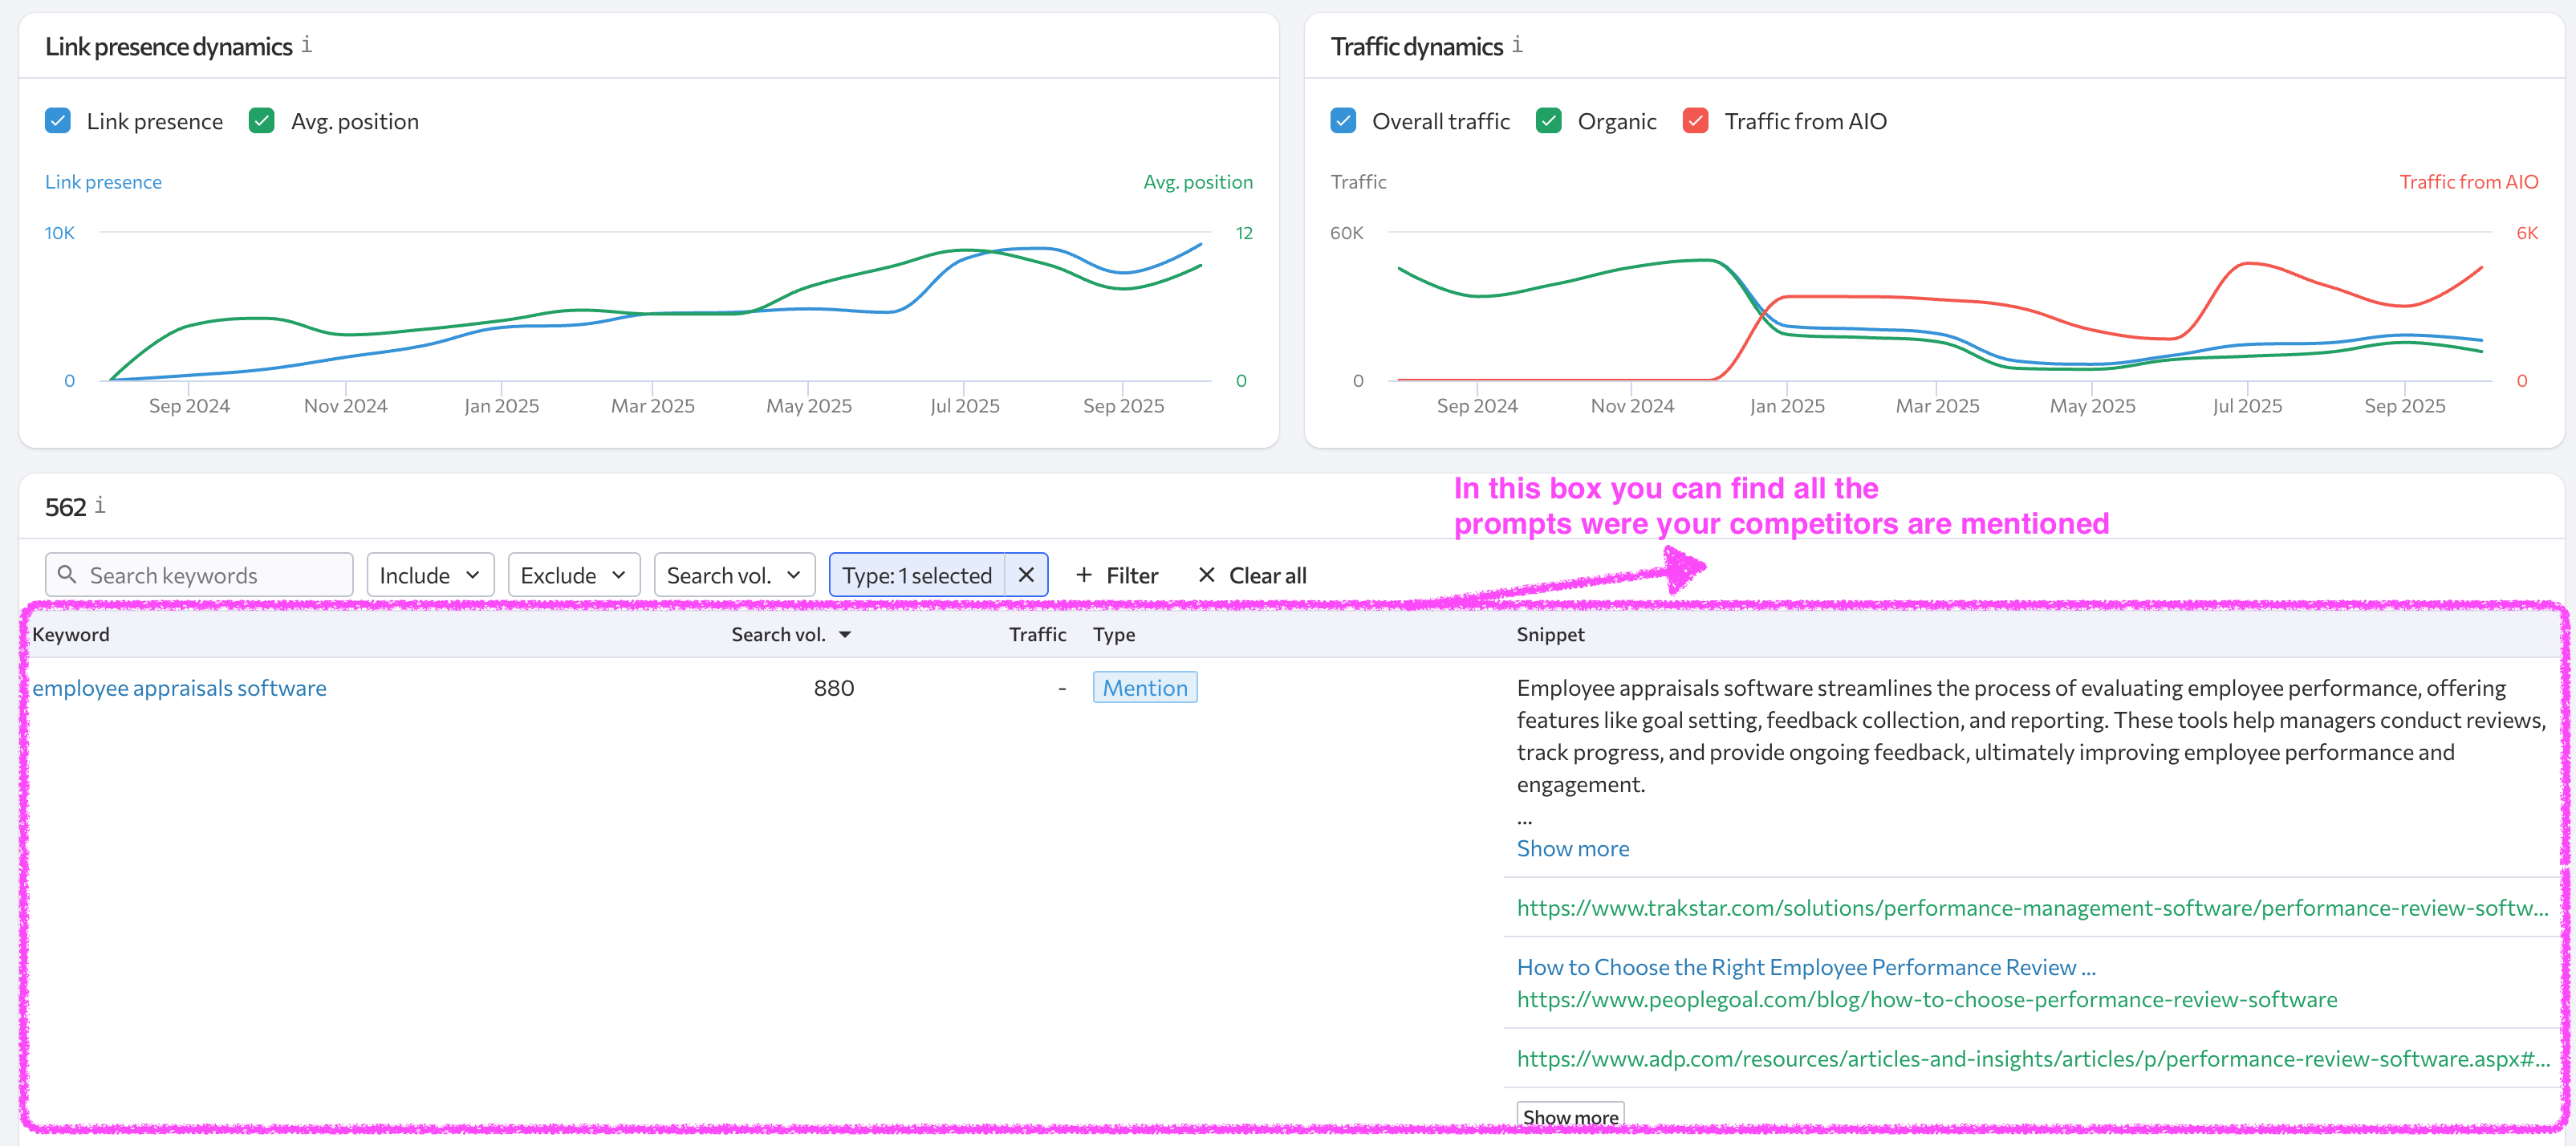Open the Type: 1 selected filter
This screenshot has height=1146, width=2576.
click(x=916, y=575)
